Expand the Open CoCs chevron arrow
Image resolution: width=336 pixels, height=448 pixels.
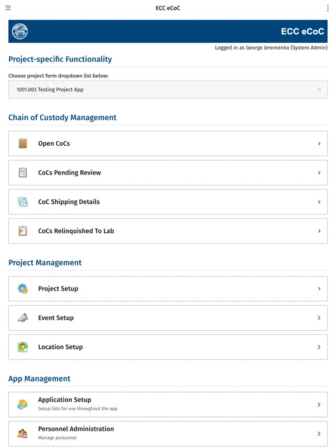[x=319, y=143]
